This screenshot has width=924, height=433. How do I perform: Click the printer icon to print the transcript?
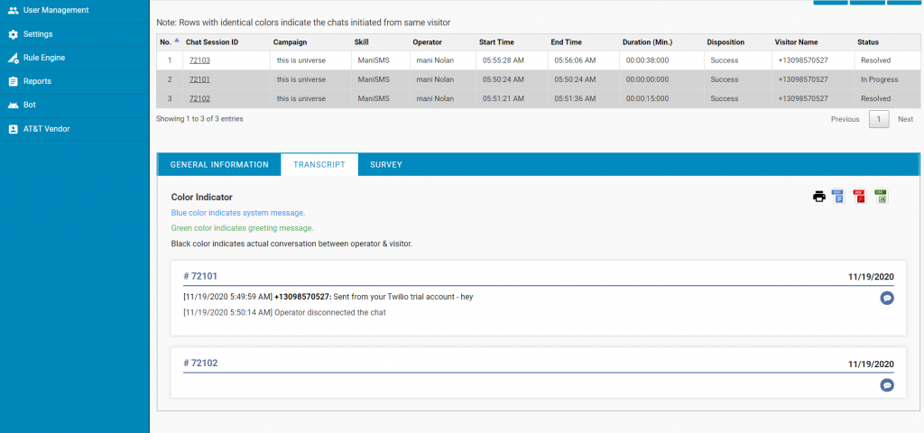[819, 197]
